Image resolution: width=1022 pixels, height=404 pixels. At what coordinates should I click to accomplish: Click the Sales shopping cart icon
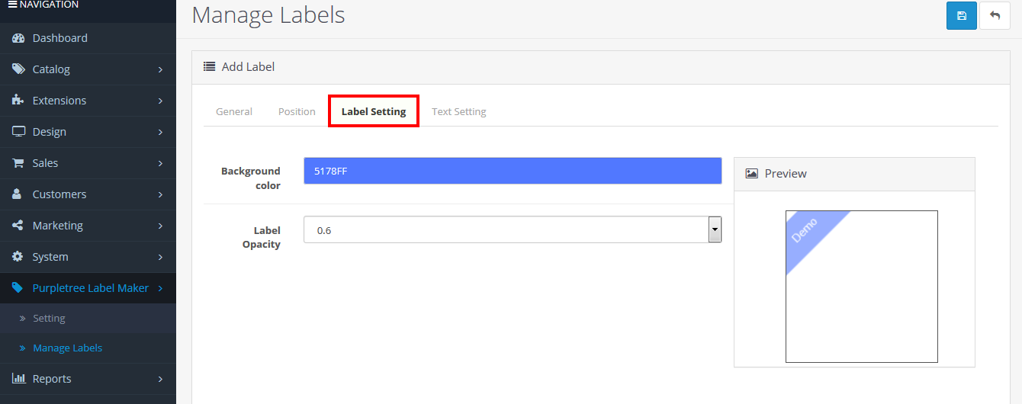click(18, 163)
